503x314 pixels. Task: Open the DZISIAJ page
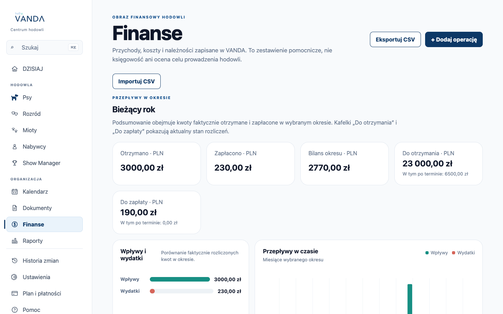[44, 69]
